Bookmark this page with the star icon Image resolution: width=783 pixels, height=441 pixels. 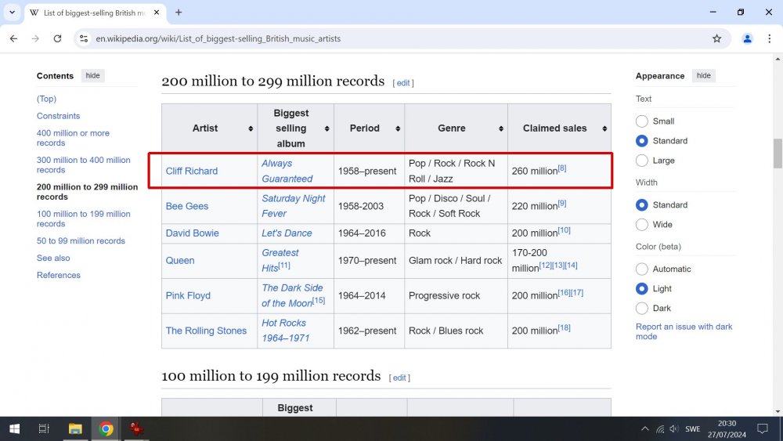click(x=716, y=38)
